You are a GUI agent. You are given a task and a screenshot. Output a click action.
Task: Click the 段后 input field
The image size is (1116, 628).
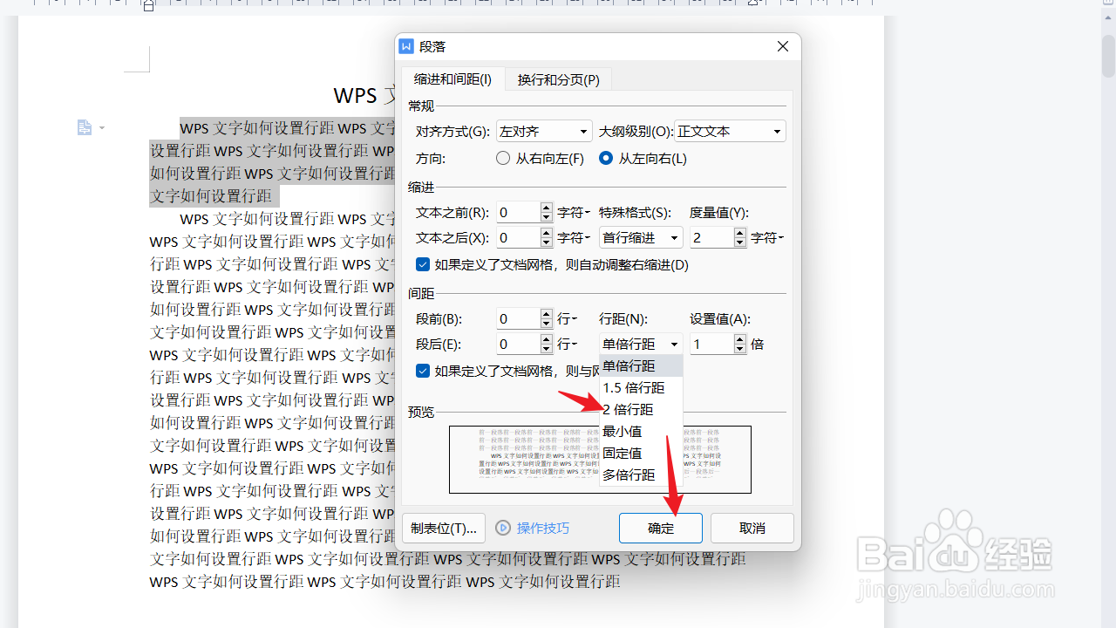(x=518, y=344)
